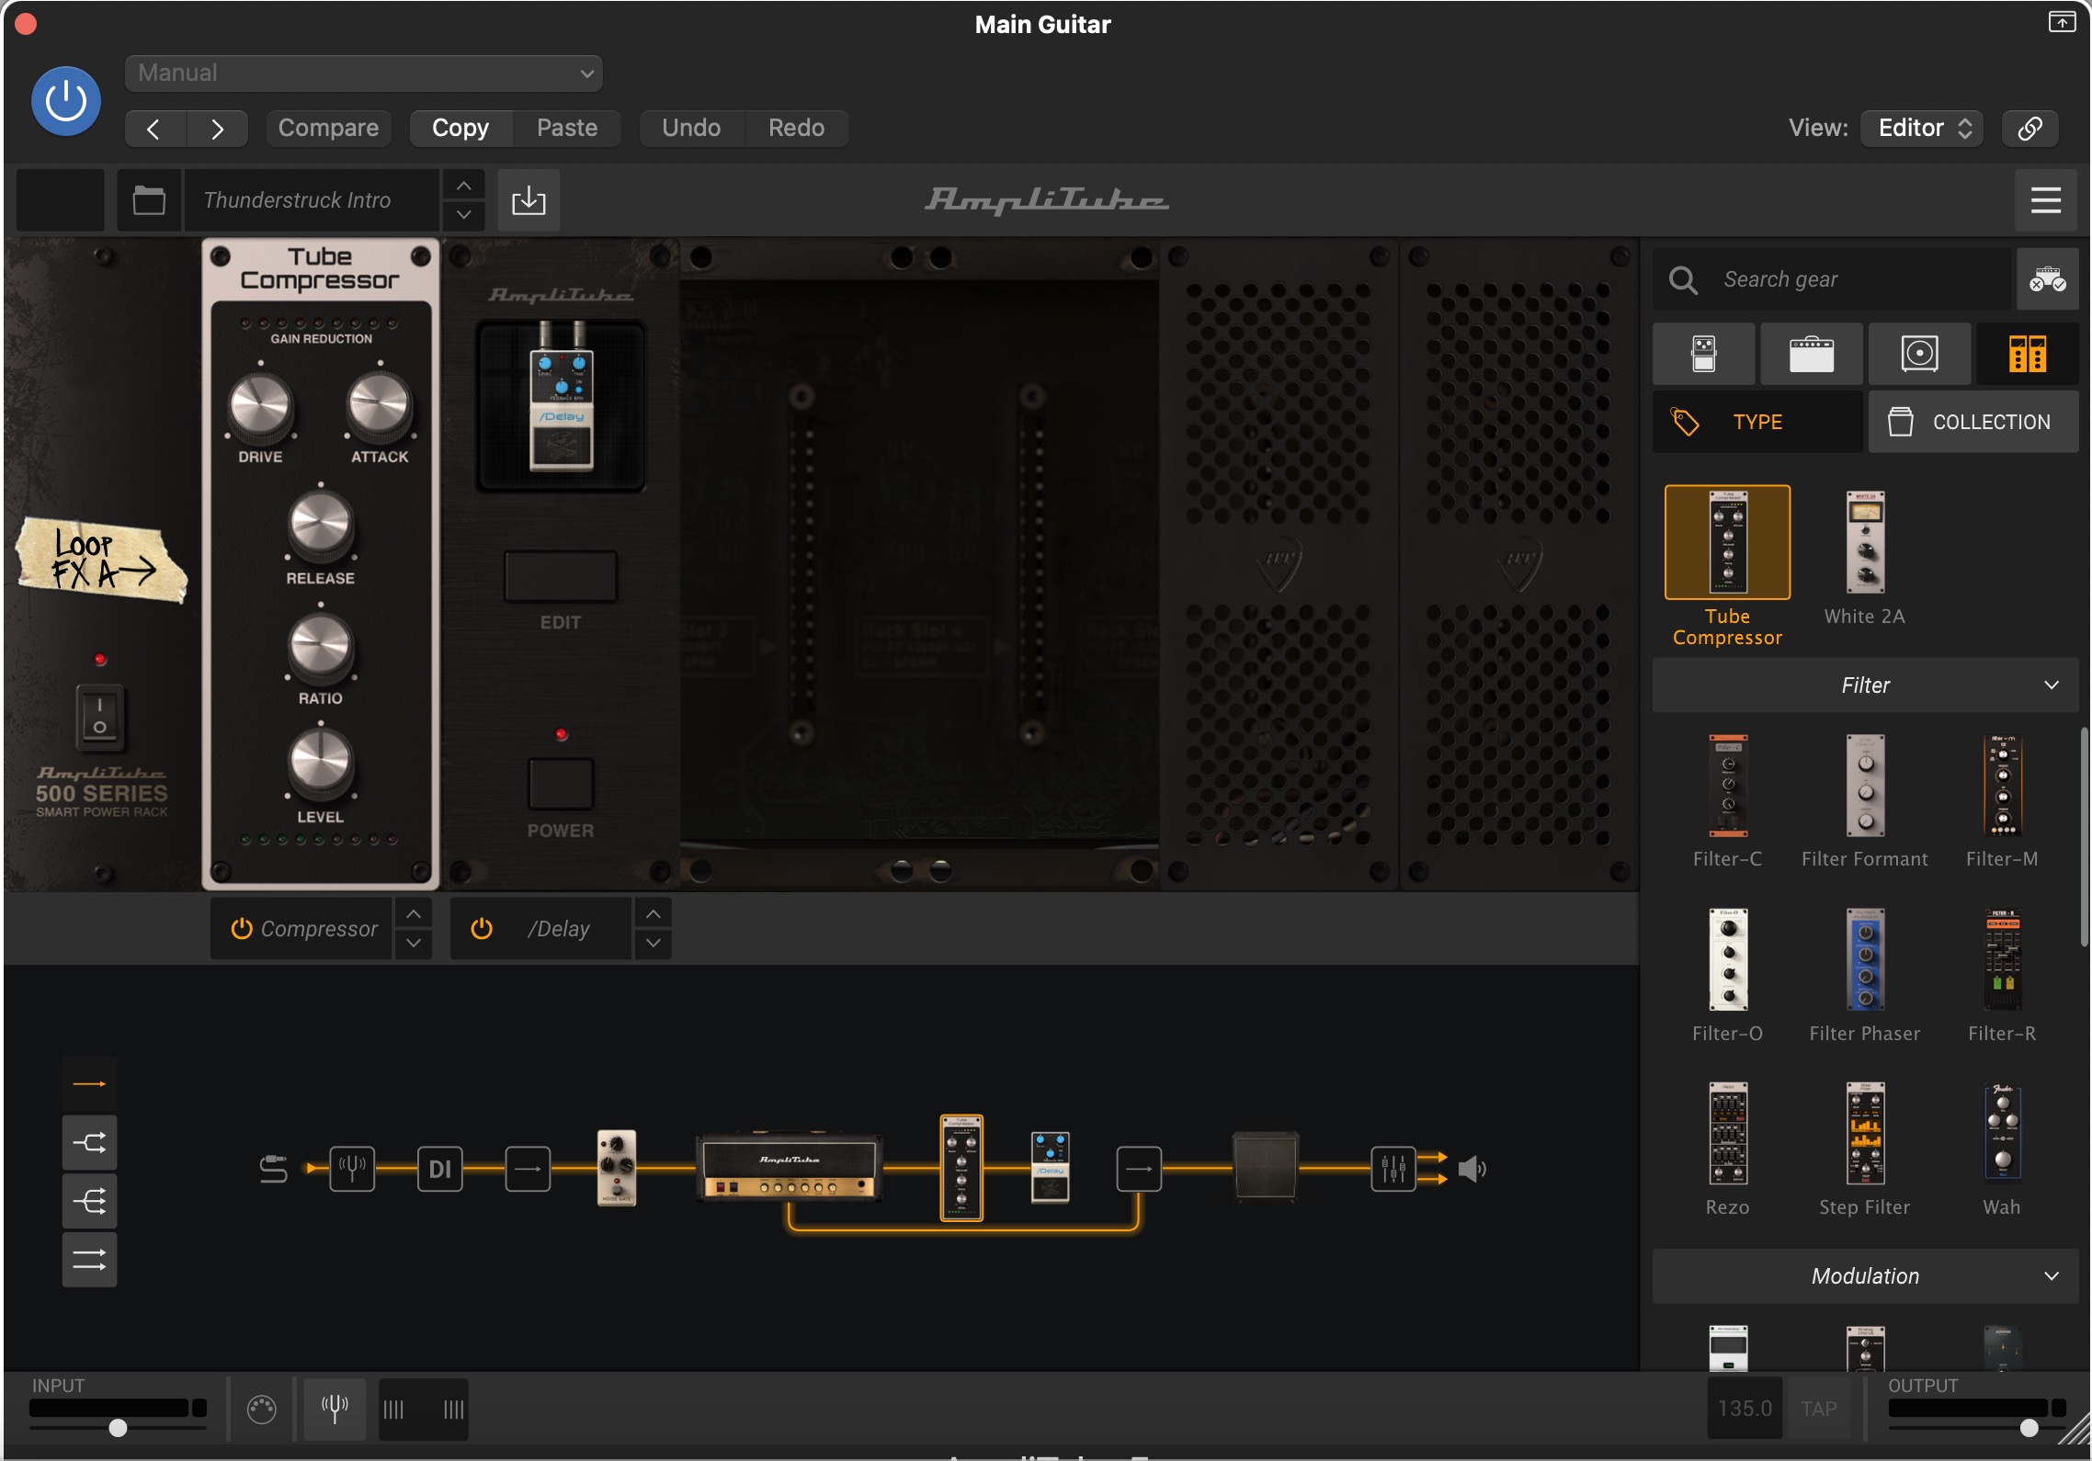Screen dimensions: 2092x1461
Task: Click the tuner node in signal chain
Action: coord(352,1169)
